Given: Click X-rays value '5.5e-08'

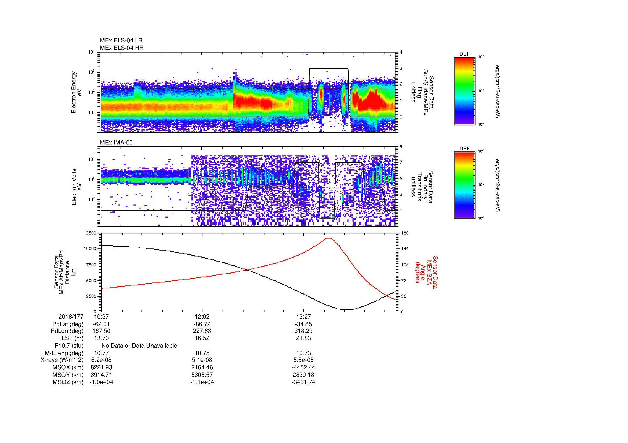Looking at the screenshot, I should 303,360.
